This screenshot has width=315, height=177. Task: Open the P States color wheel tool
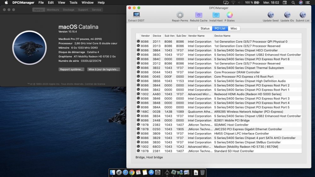click(x=229, y=15)
